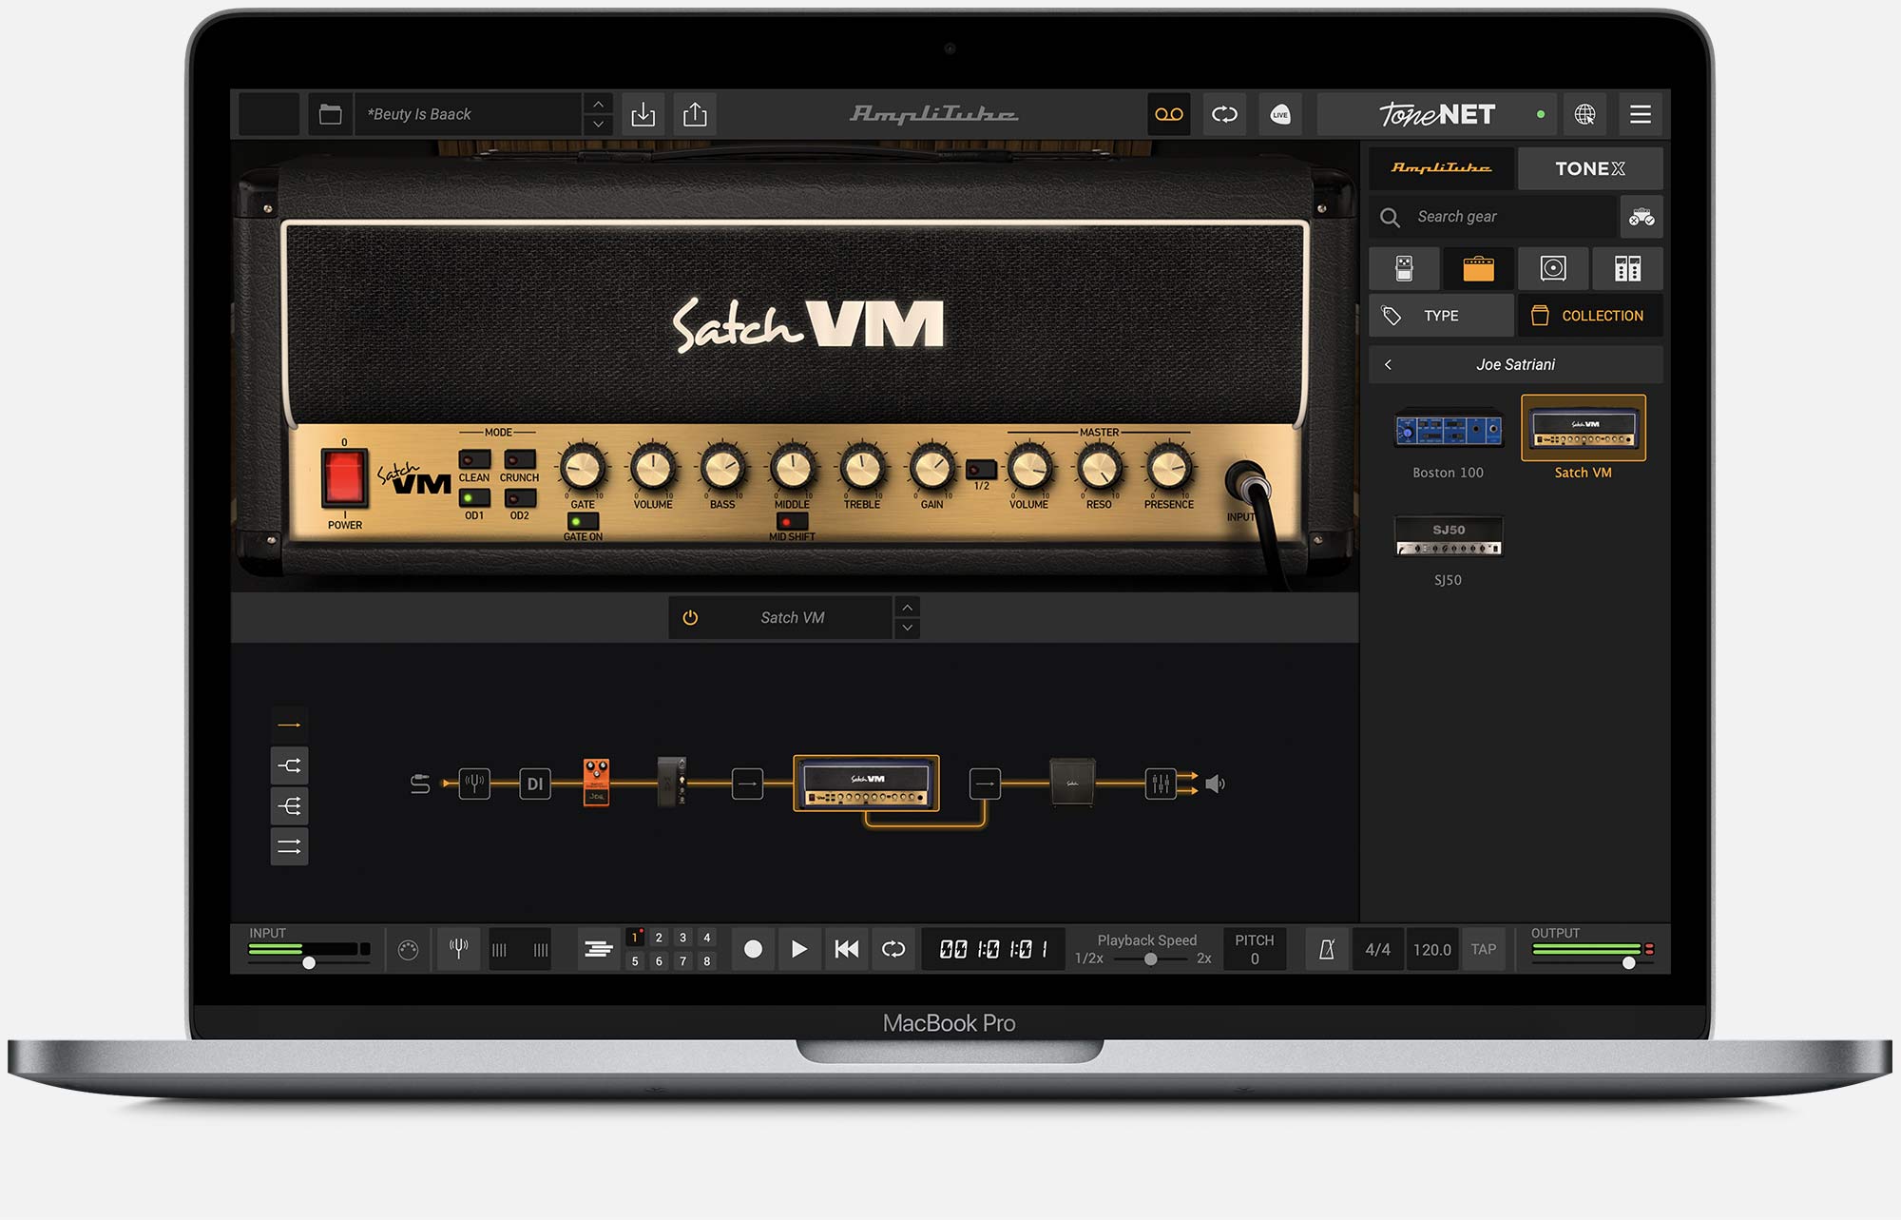This screenshot has width=1901, height=1220.
Task: Open the Live mode icon
Action: coord(1280,114)
